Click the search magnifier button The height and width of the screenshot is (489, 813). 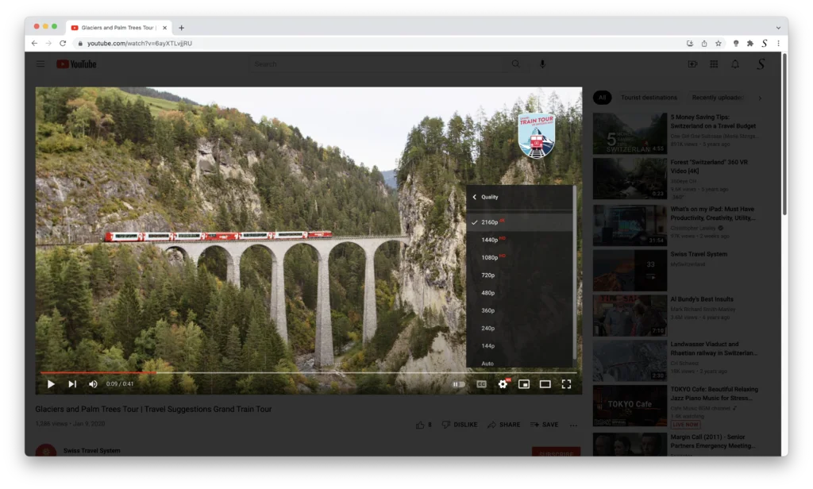(516, 64)
